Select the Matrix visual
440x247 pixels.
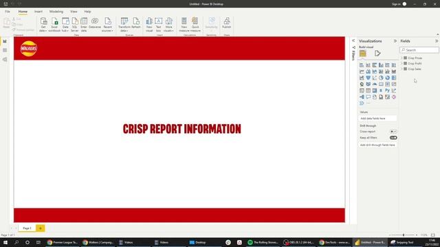pyautogui.click(x=375, y=91)
